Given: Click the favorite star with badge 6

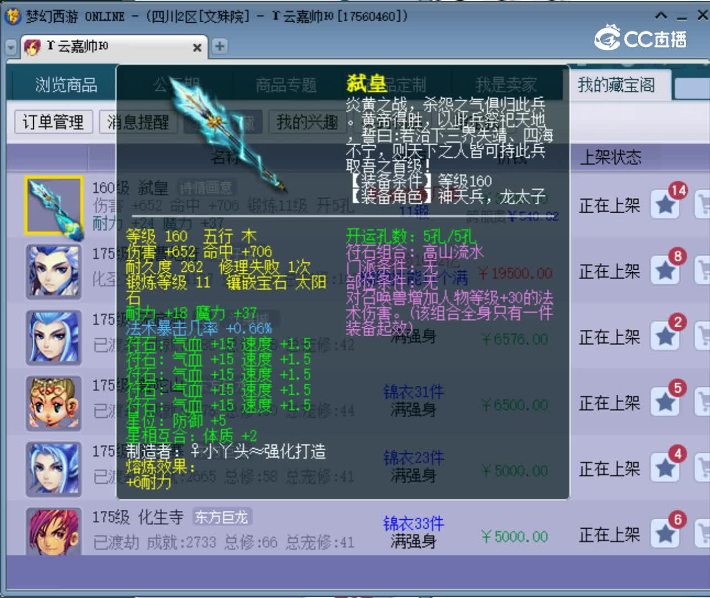Looking at the screenshot, I should point(665,534).
